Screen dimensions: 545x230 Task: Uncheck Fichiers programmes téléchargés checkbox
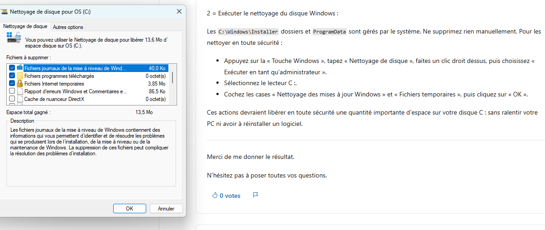point(12,76)
